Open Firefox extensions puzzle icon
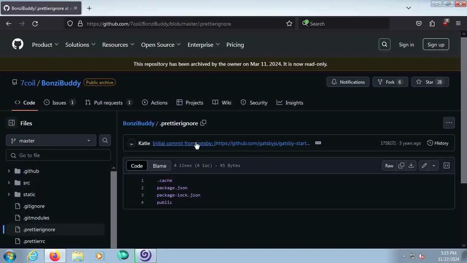 pos(432,24)
